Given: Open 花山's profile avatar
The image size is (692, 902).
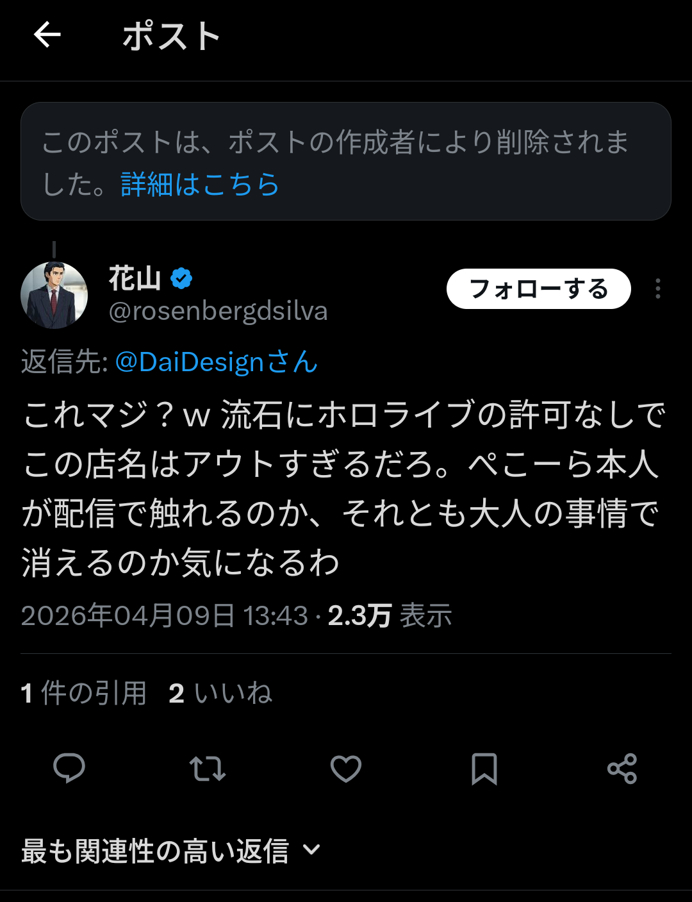Looking at the screenshot, I should [x=54, y=295].
